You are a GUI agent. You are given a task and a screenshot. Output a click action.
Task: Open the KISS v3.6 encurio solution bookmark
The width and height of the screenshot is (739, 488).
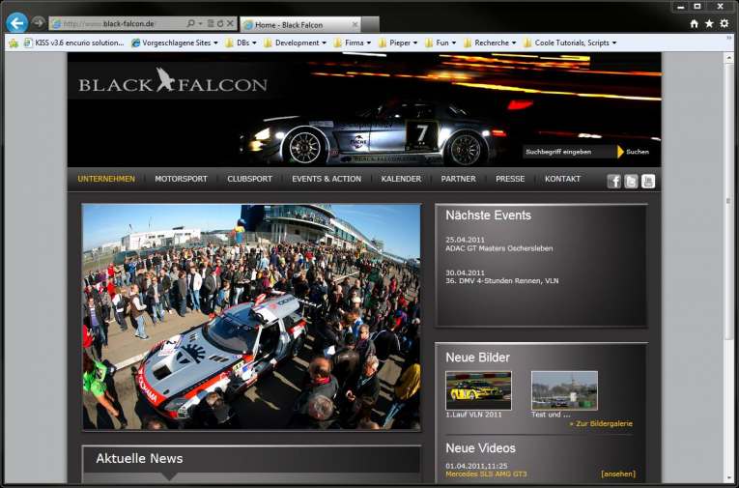[x=74, y=43]
